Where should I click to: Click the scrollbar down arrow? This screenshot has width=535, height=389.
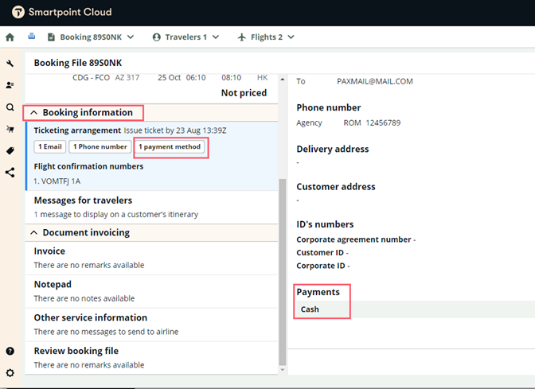(x=282, y=370)
